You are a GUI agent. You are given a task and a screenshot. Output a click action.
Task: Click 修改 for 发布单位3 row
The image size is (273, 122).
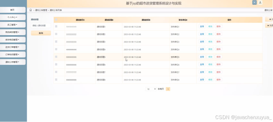tap(210, 42)
